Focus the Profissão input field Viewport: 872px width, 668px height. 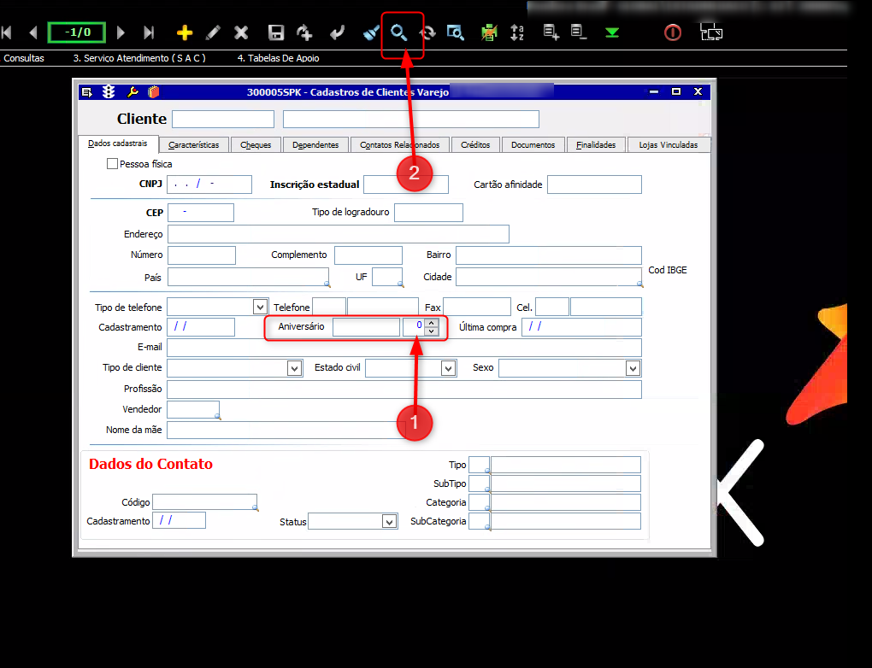tap(404, 389)
